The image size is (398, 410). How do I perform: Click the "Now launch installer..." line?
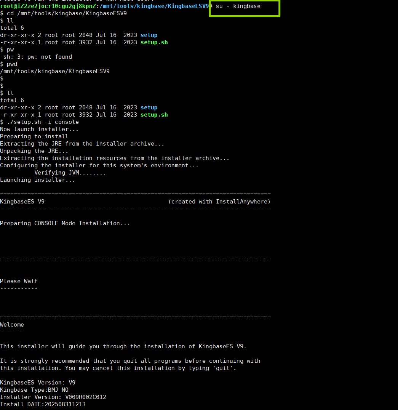pos(39,129)
